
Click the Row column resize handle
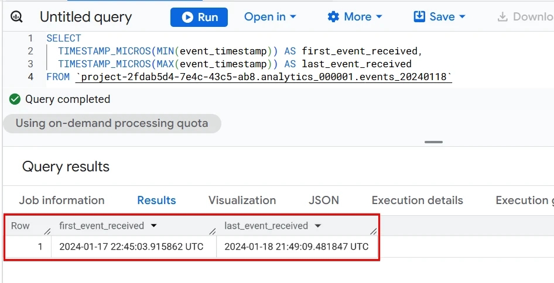[47, 232]
